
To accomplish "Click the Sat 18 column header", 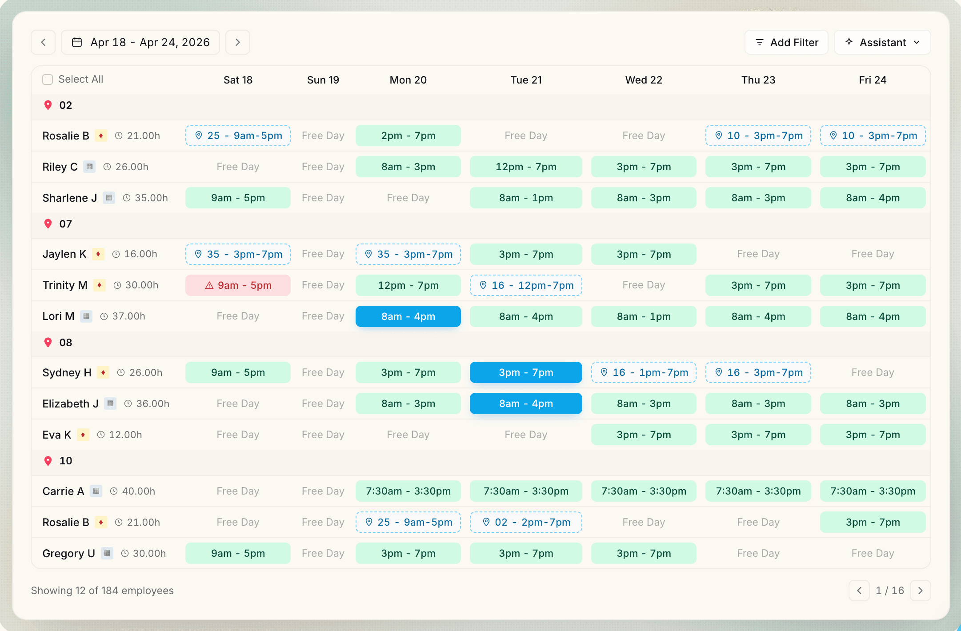I will coord(238,80).
